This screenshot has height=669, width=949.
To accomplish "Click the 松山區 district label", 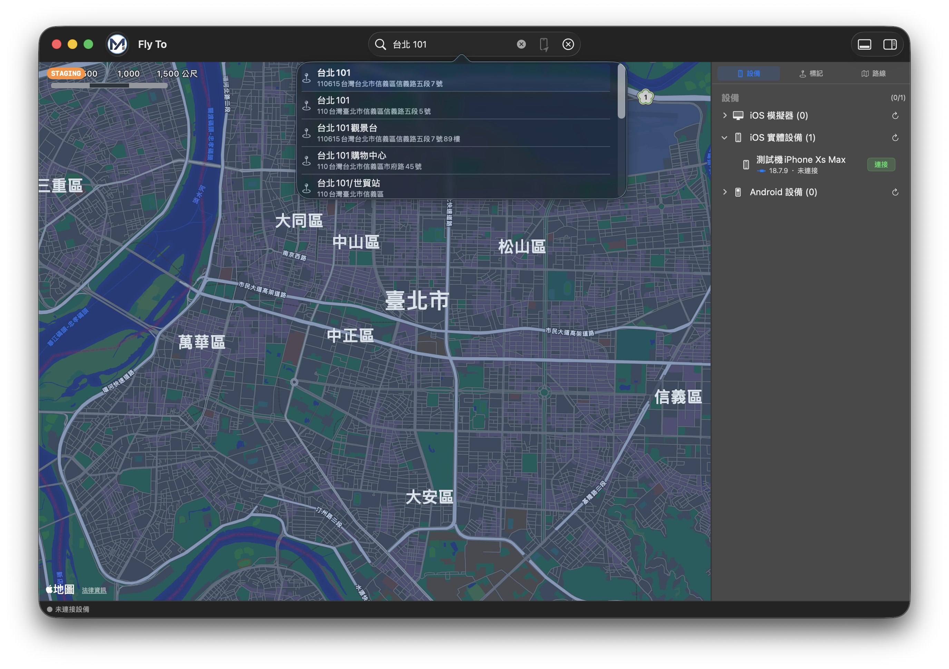I will tap(522, 247).
